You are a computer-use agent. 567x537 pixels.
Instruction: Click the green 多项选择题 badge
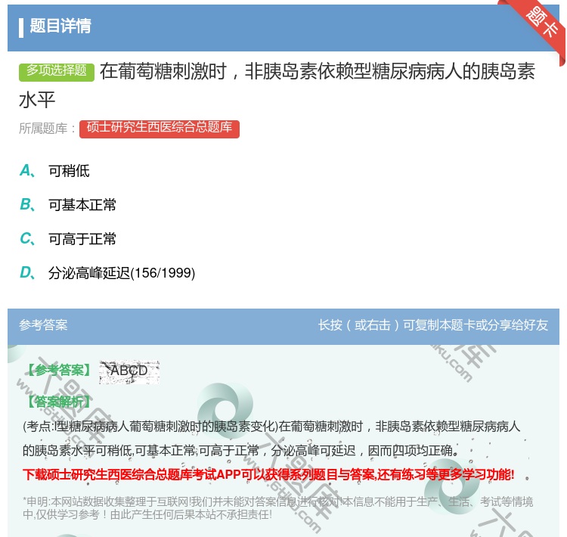56,71
